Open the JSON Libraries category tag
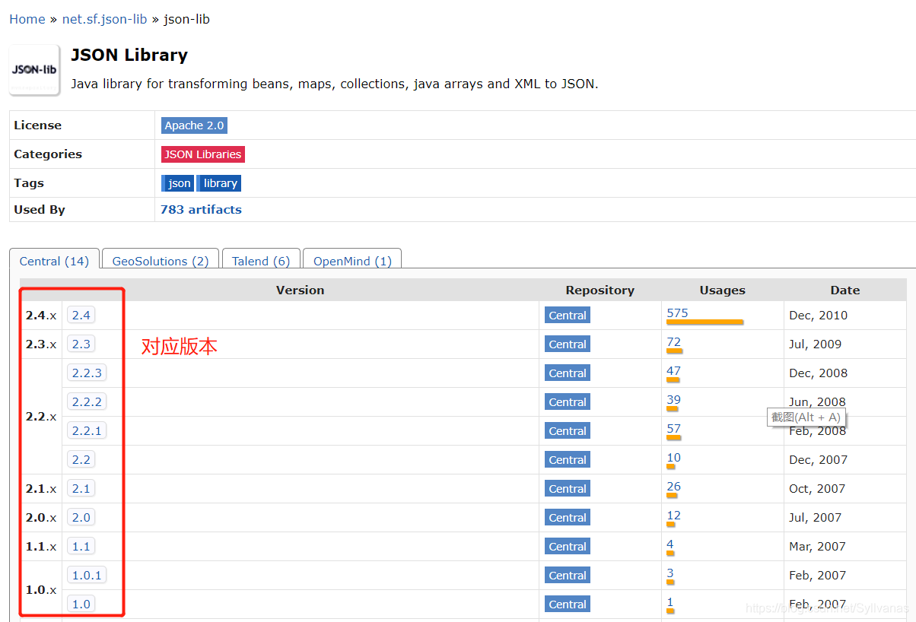The width and height of the screenshot is (916, 622). [x=203, y=154]
